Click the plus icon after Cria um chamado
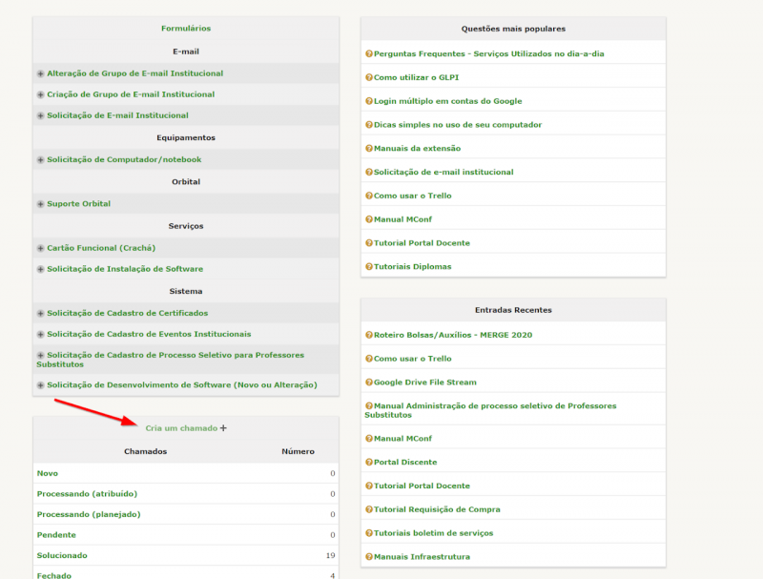 224,428
